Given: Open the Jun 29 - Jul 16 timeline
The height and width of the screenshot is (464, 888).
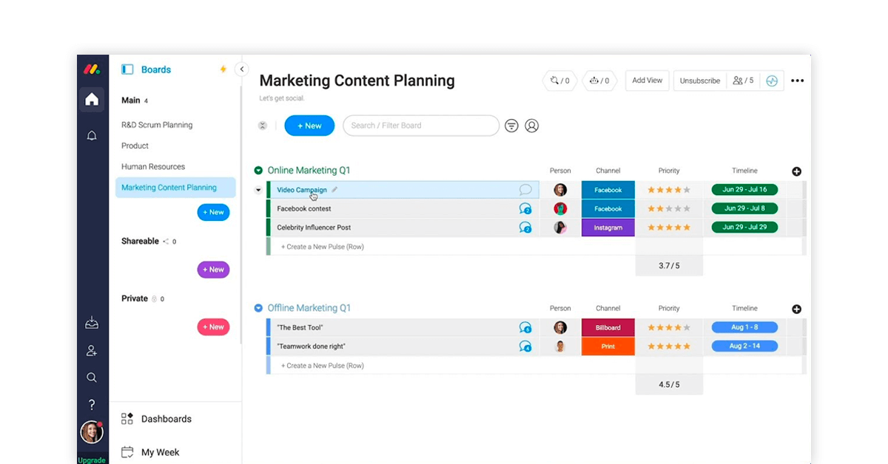Looking at the screenshot, I should pyautogui.click(x=744, y=190).
